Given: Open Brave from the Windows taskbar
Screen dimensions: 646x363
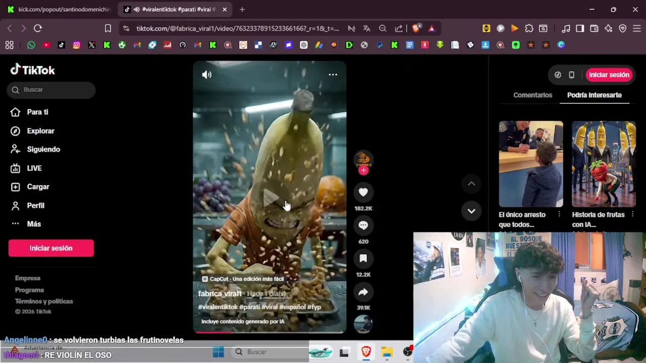Looking at the screenshot, I should tap(366, 352).
